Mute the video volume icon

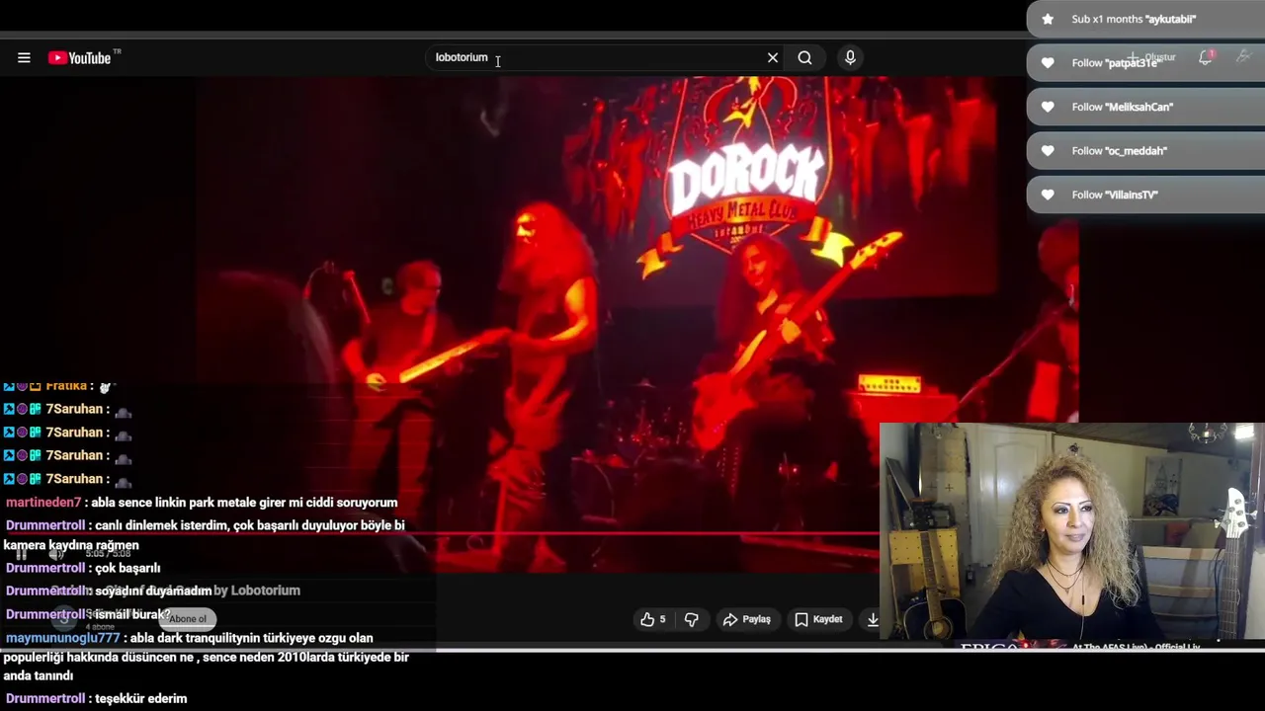[x=56, y=554]
